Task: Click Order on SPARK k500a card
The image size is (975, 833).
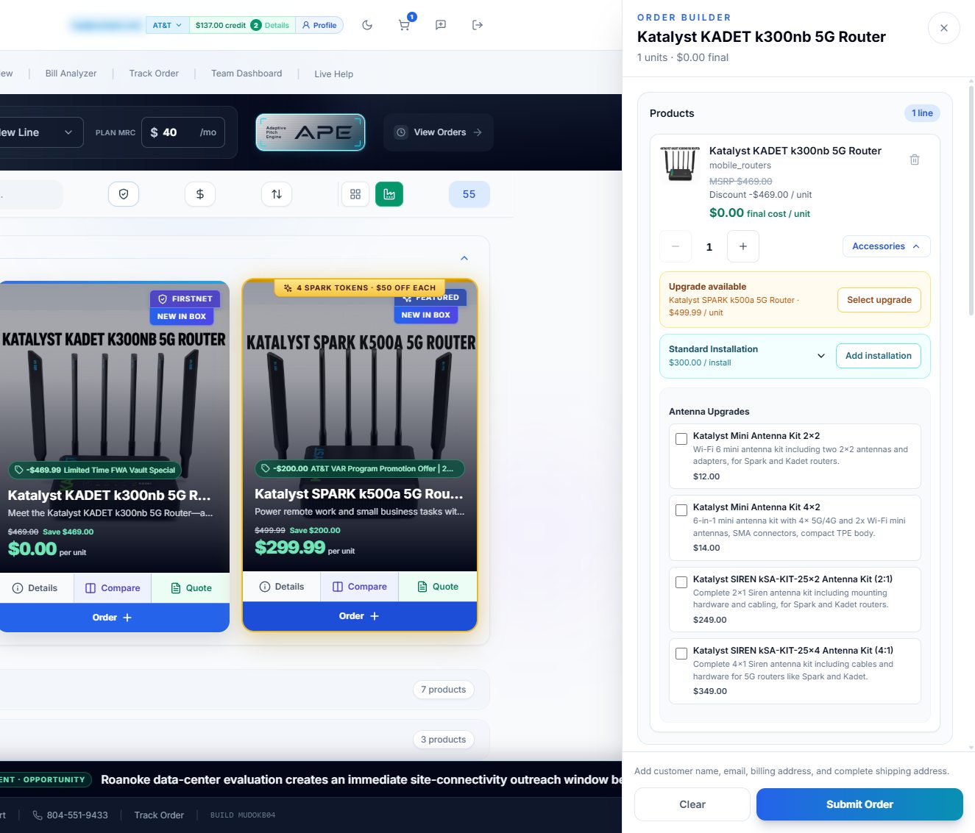Action: 360,616
